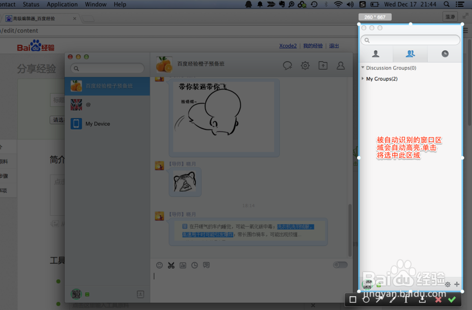Open the Help menu

point(120,4)
